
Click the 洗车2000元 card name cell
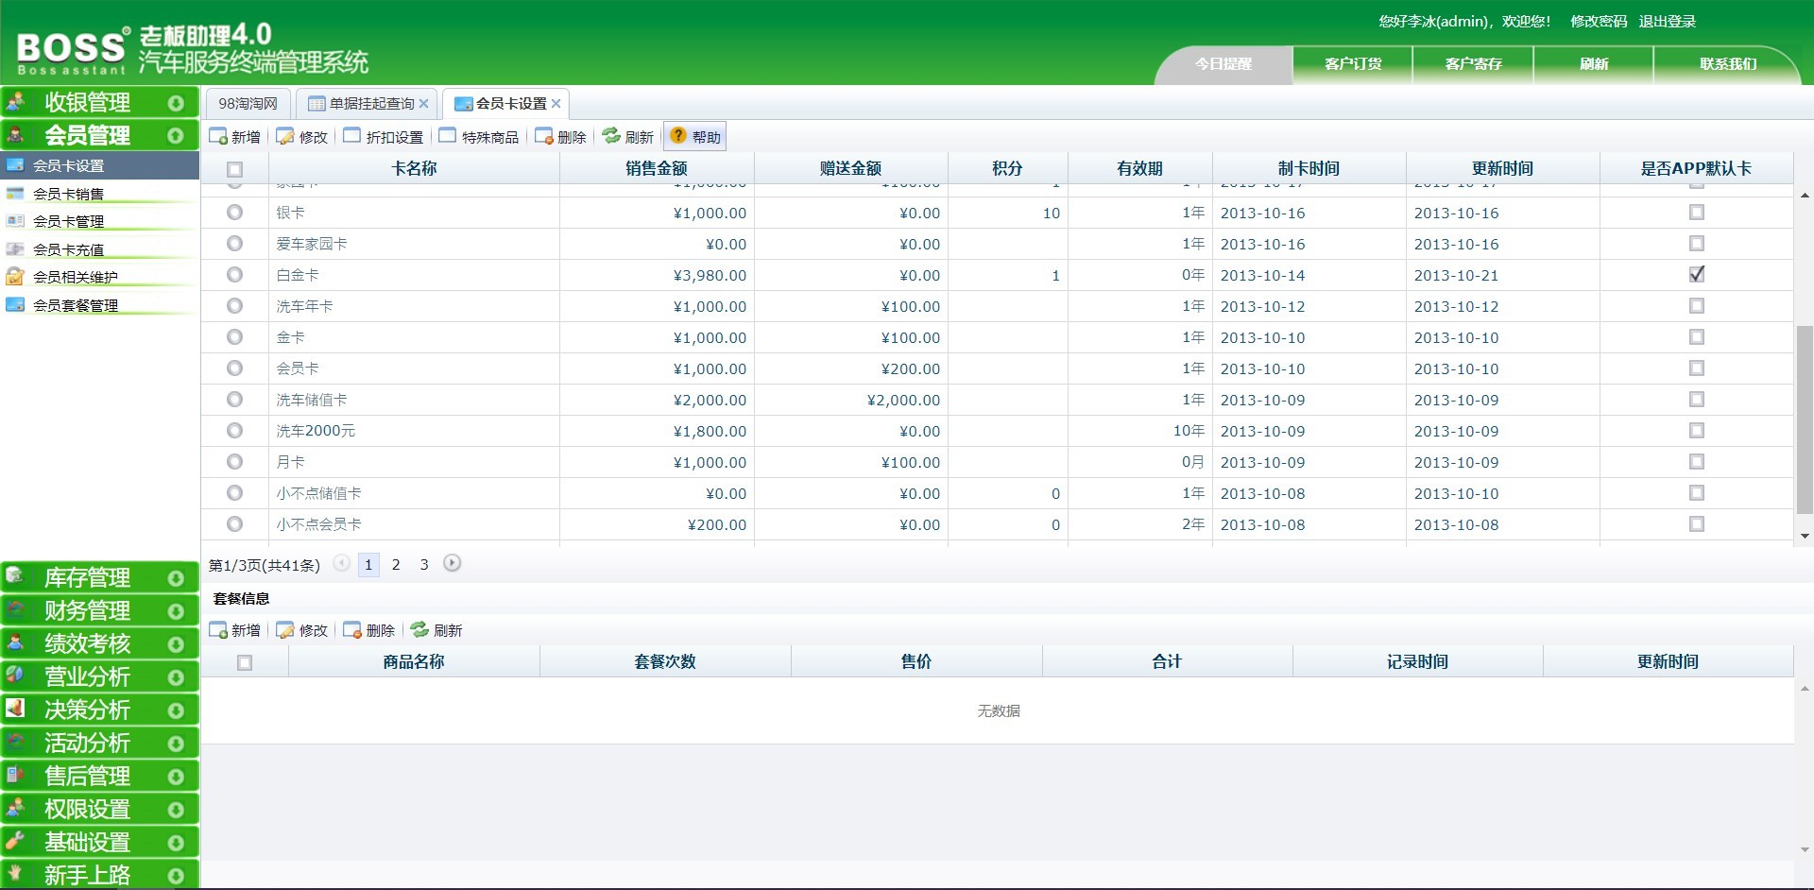pyautogui.click(x=414, y=431)
